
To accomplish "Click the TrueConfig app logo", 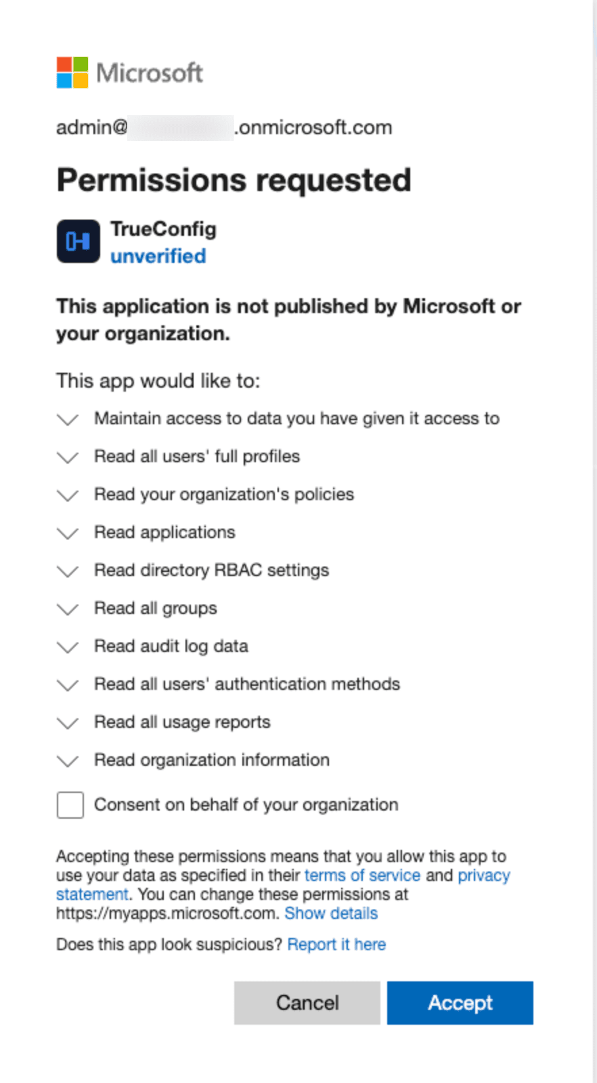I will coord(77,241).
